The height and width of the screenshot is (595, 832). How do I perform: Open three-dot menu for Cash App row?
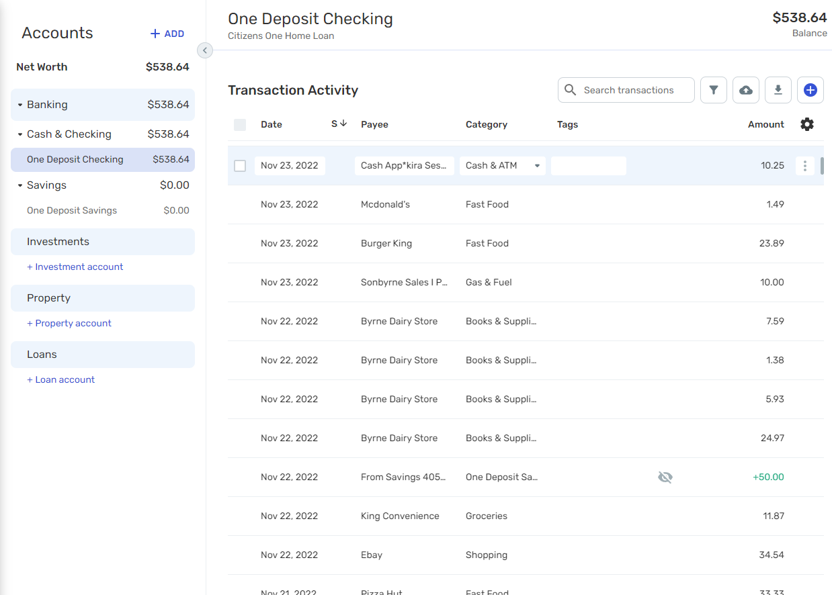(805, 166)
